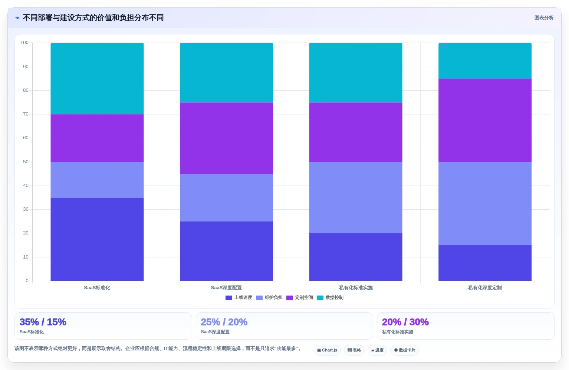Click the 私有化深度定制 定制空间 bar segment
The width and height of the screenshot is (569, 370).
click(485, 120)
